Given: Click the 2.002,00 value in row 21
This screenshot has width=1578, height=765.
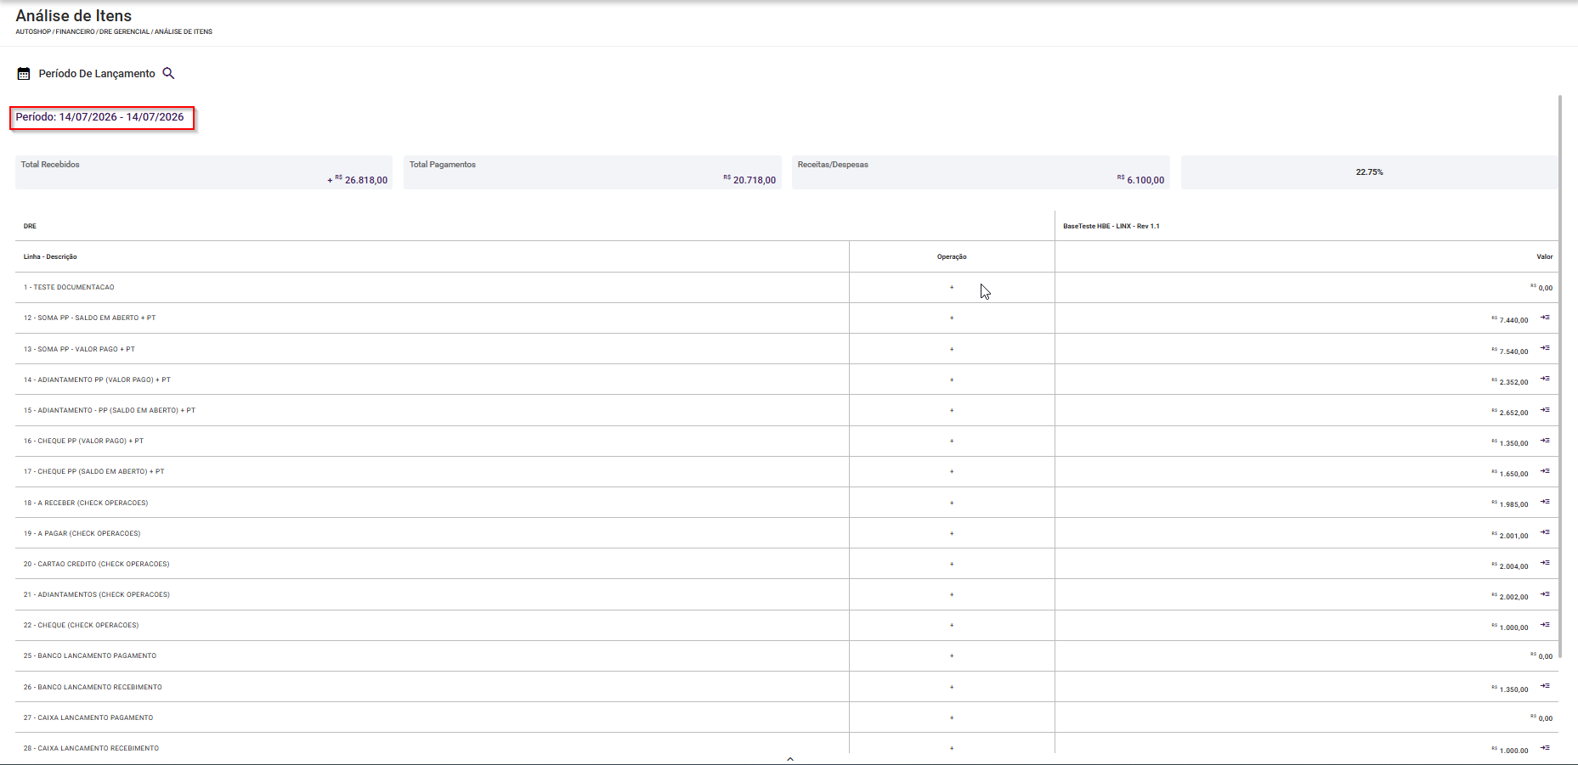Looking at the screenshot, I should tap(1510, 597).
